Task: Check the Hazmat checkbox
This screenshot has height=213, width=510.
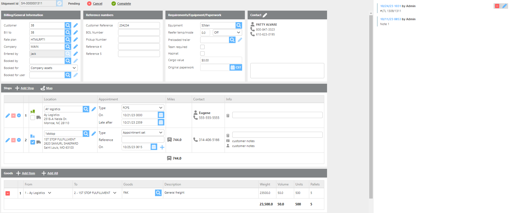Action: pyautogui.click(x=202, y=53)
